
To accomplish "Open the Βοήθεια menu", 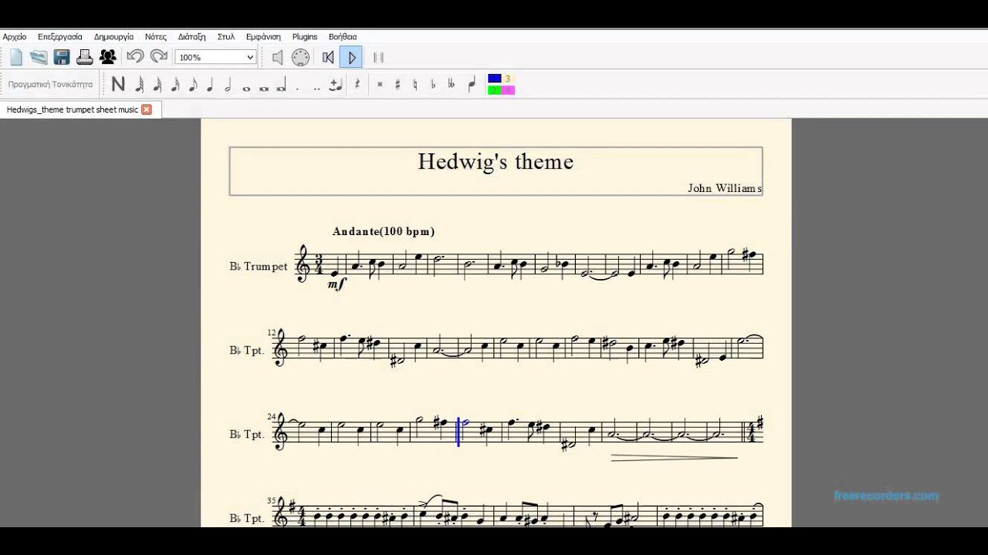I will pyautogui.click(x=343, y=36).
